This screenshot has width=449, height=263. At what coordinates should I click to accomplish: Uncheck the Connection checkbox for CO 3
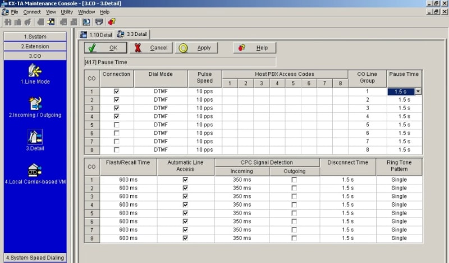[116, 108]
